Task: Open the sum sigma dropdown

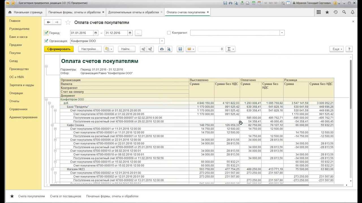Action: pyautogui.click(x=231, y=49)
